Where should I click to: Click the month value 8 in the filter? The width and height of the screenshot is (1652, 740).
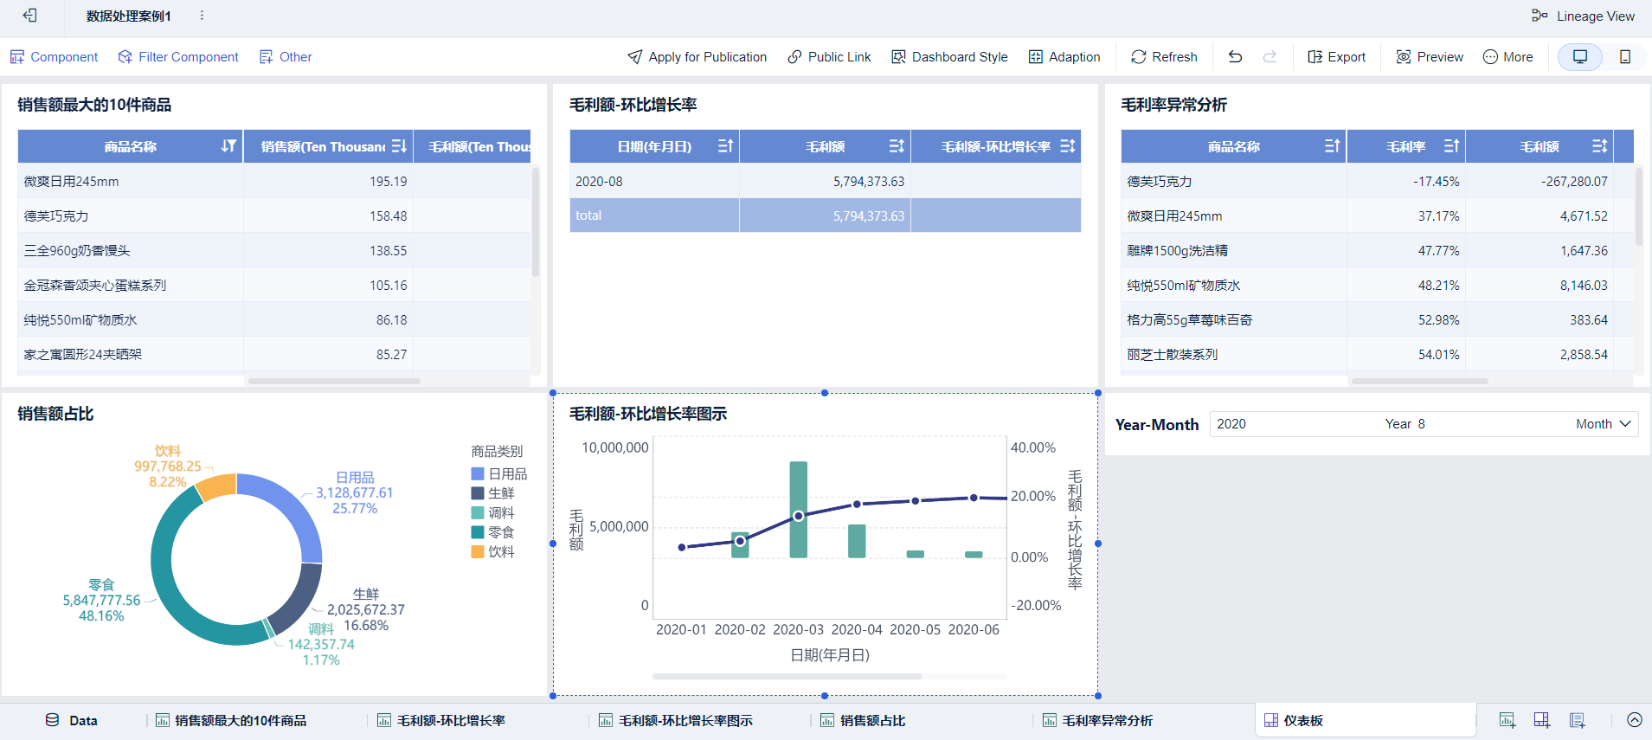coord(1421,424)
